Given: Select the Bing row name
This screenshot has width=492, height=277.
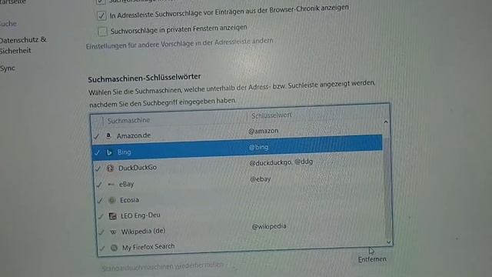Looking at the screenshot, I should pos(125,152).
